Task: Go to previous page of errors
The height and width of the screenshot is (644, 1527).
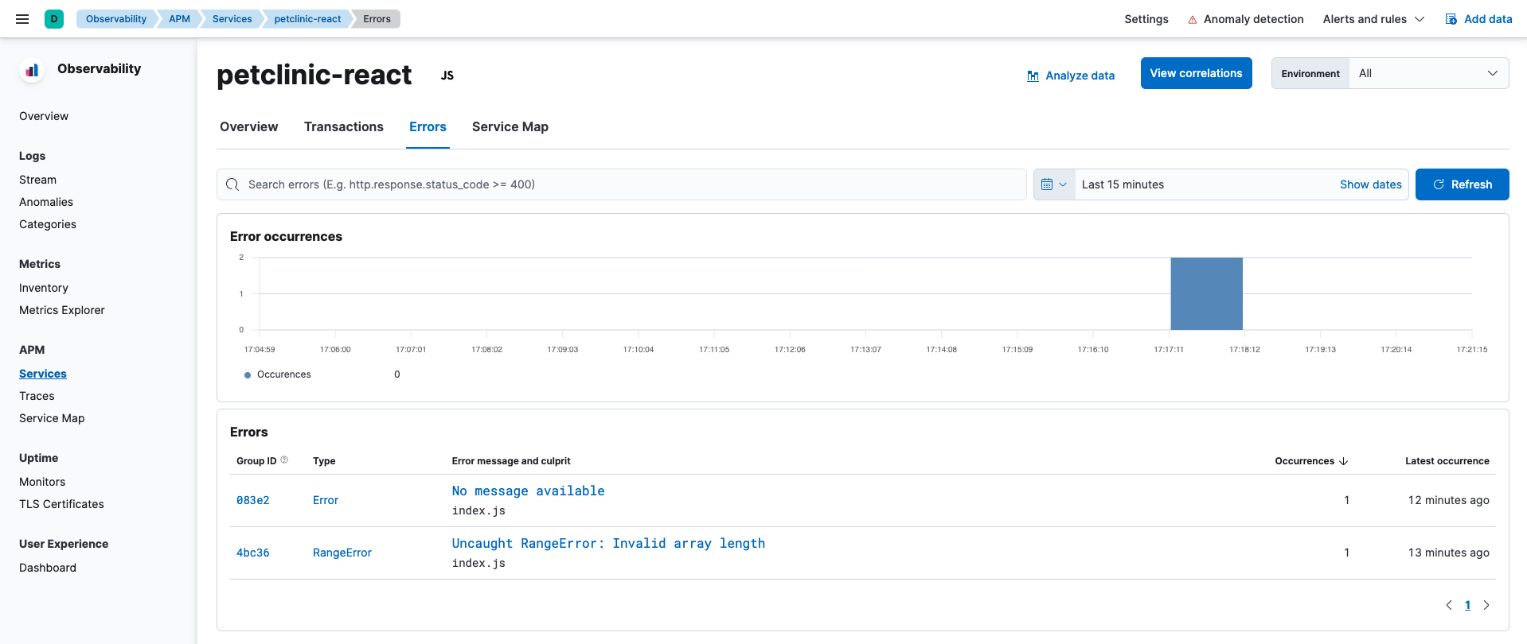Action: [1449, 605]
